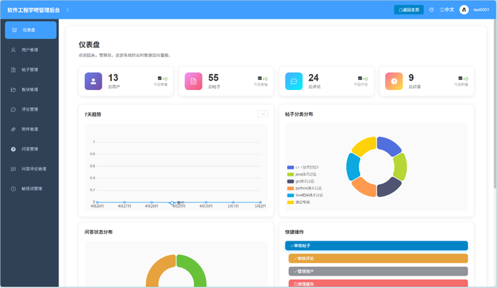Click the yellow segment of 帖子分类 donut

(x=364, y=146)
